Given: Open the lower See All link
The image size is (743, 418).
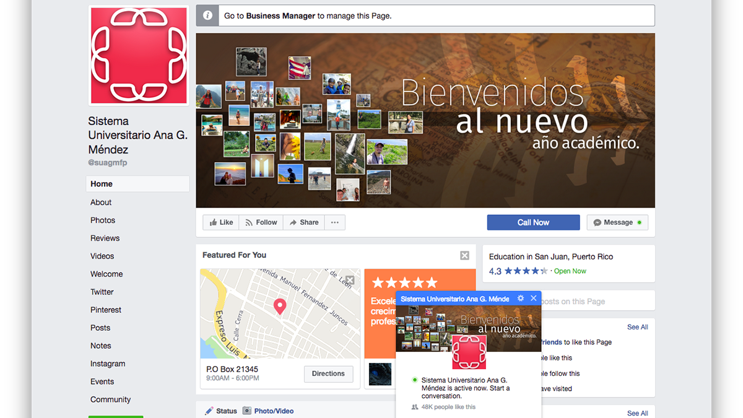Looking at the screenshot, I should coord(637,413).
